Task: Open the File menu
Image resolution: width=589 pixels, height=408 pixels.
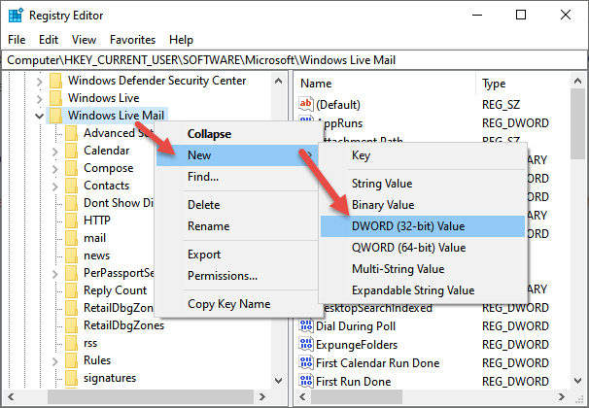Action: point(17,40)
